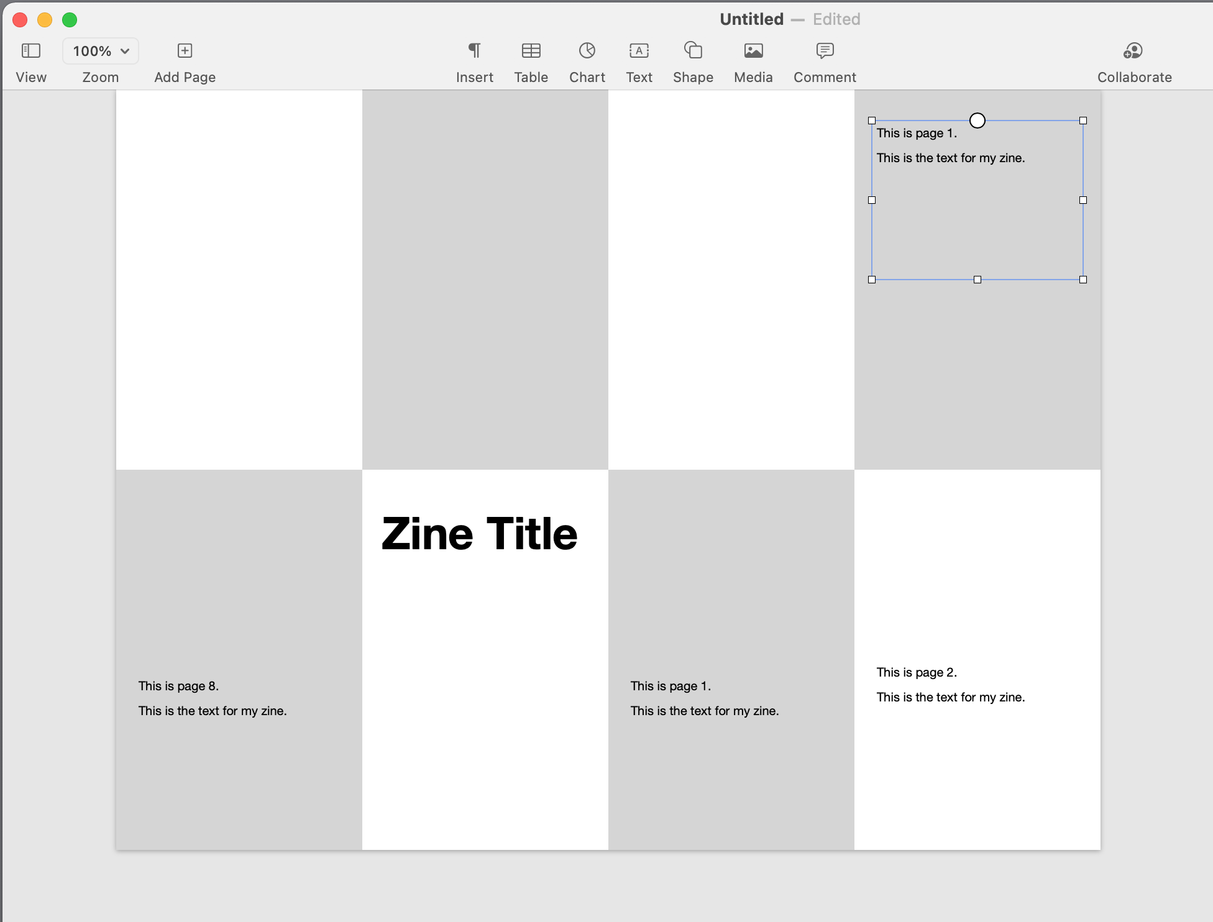The image size is (1213, 922).
Task: Select the page 2 text box
Action: [951, 684]
